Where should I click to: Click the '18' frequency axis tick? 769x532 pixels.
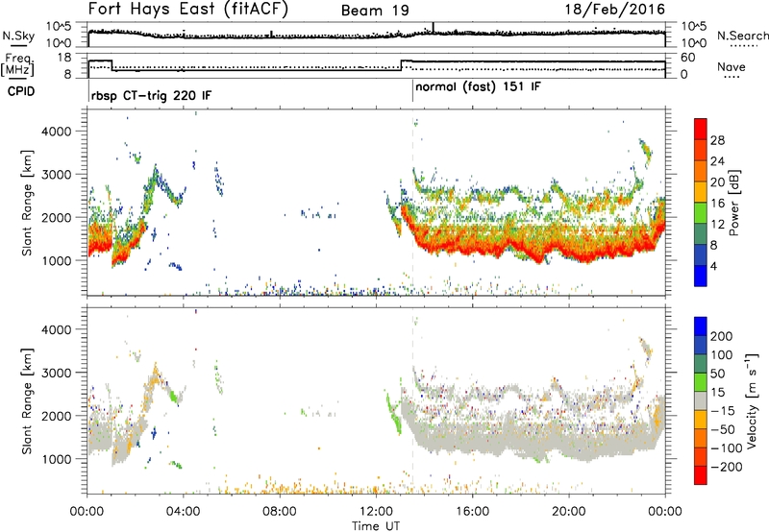point(64,58)
